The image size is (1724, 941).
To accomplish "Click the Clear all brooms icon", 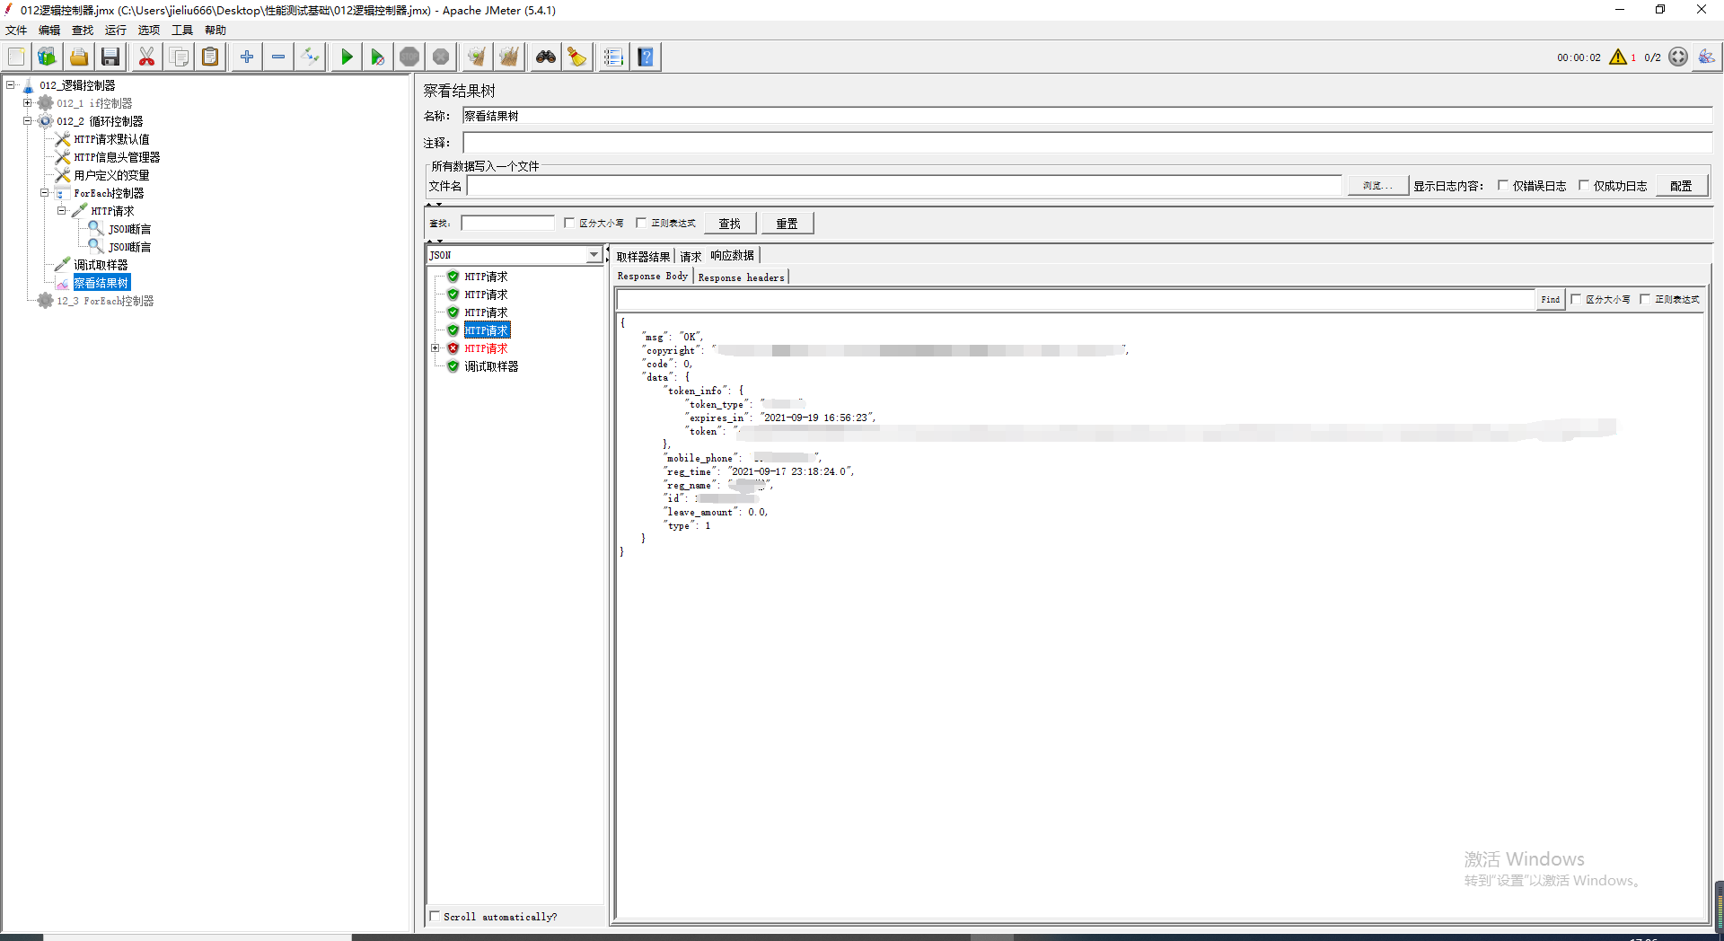I will click(509, 57).
